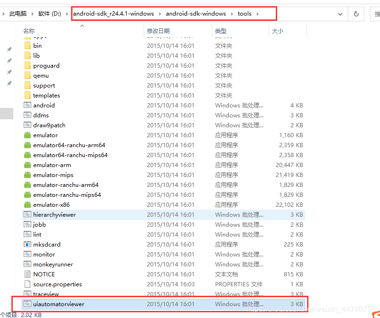Select the monitor batch file icon

(x=27, y=254)
